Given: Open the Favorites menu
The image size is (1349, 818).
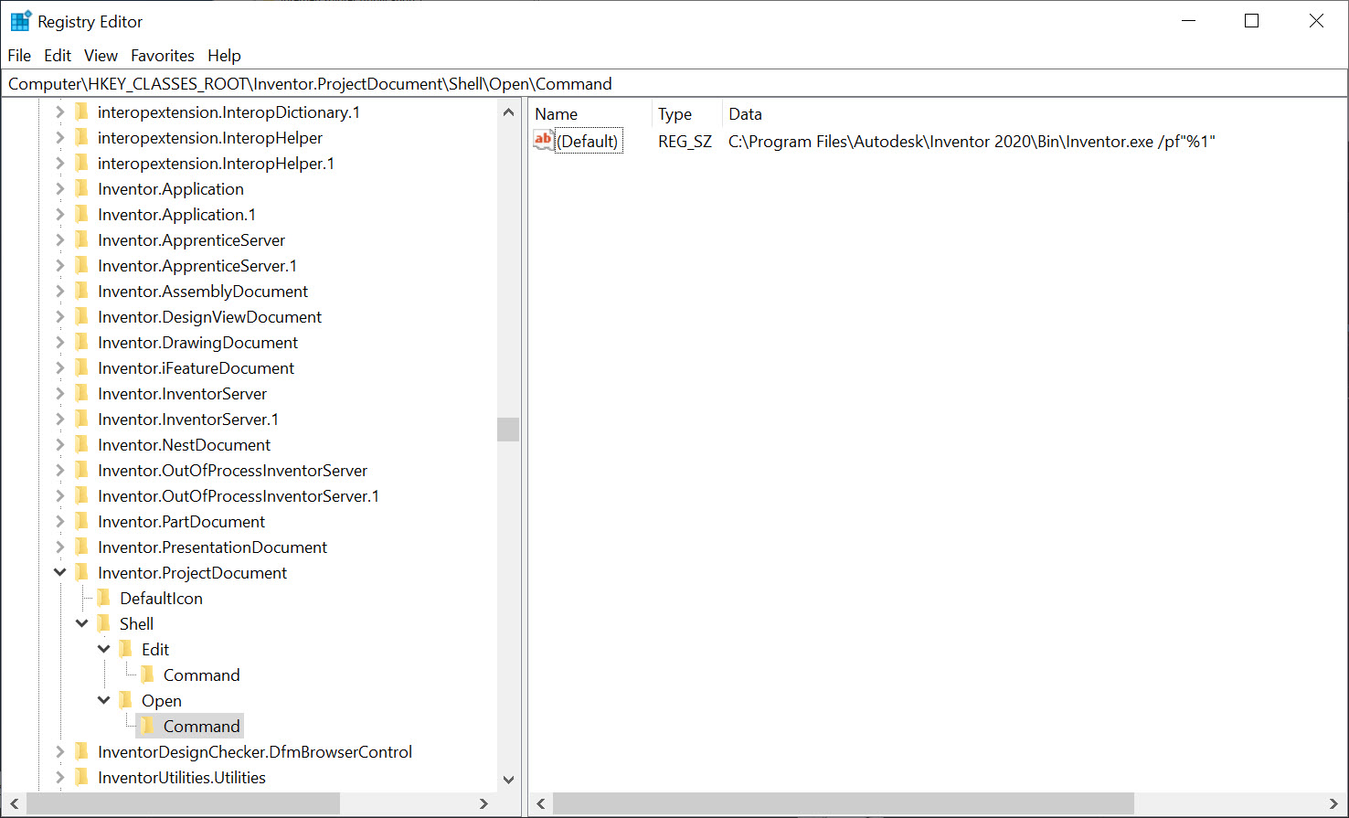Looking at the screenshot, I should tap(162, 55).
